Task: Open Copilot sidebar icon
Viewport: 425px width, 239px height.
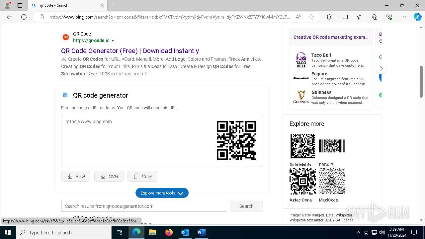Action: tap(417, 17)
